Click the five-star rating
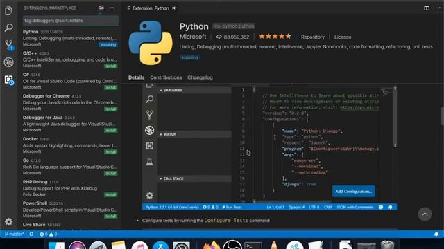 click(275, 36)
